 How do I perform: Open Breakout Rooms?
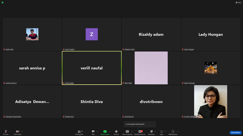click(x=140, y=132)
